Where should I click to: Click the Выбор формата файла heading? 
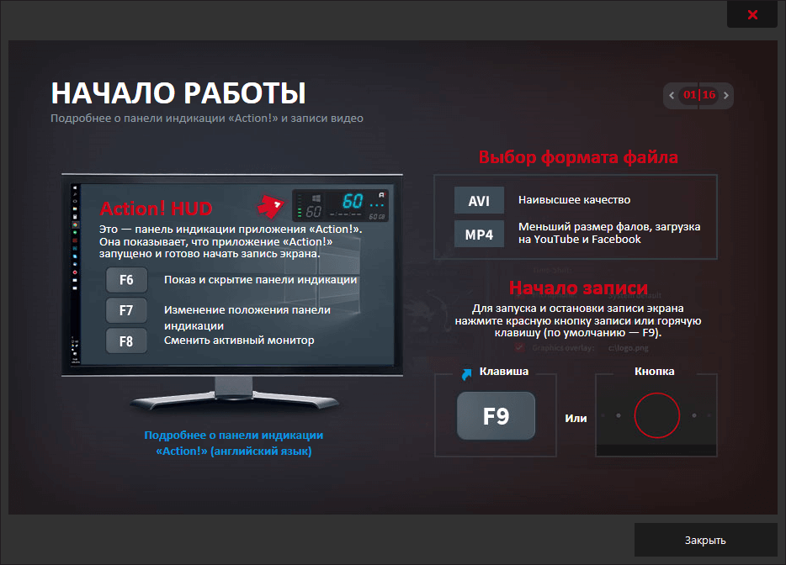(x=578, y=157)
